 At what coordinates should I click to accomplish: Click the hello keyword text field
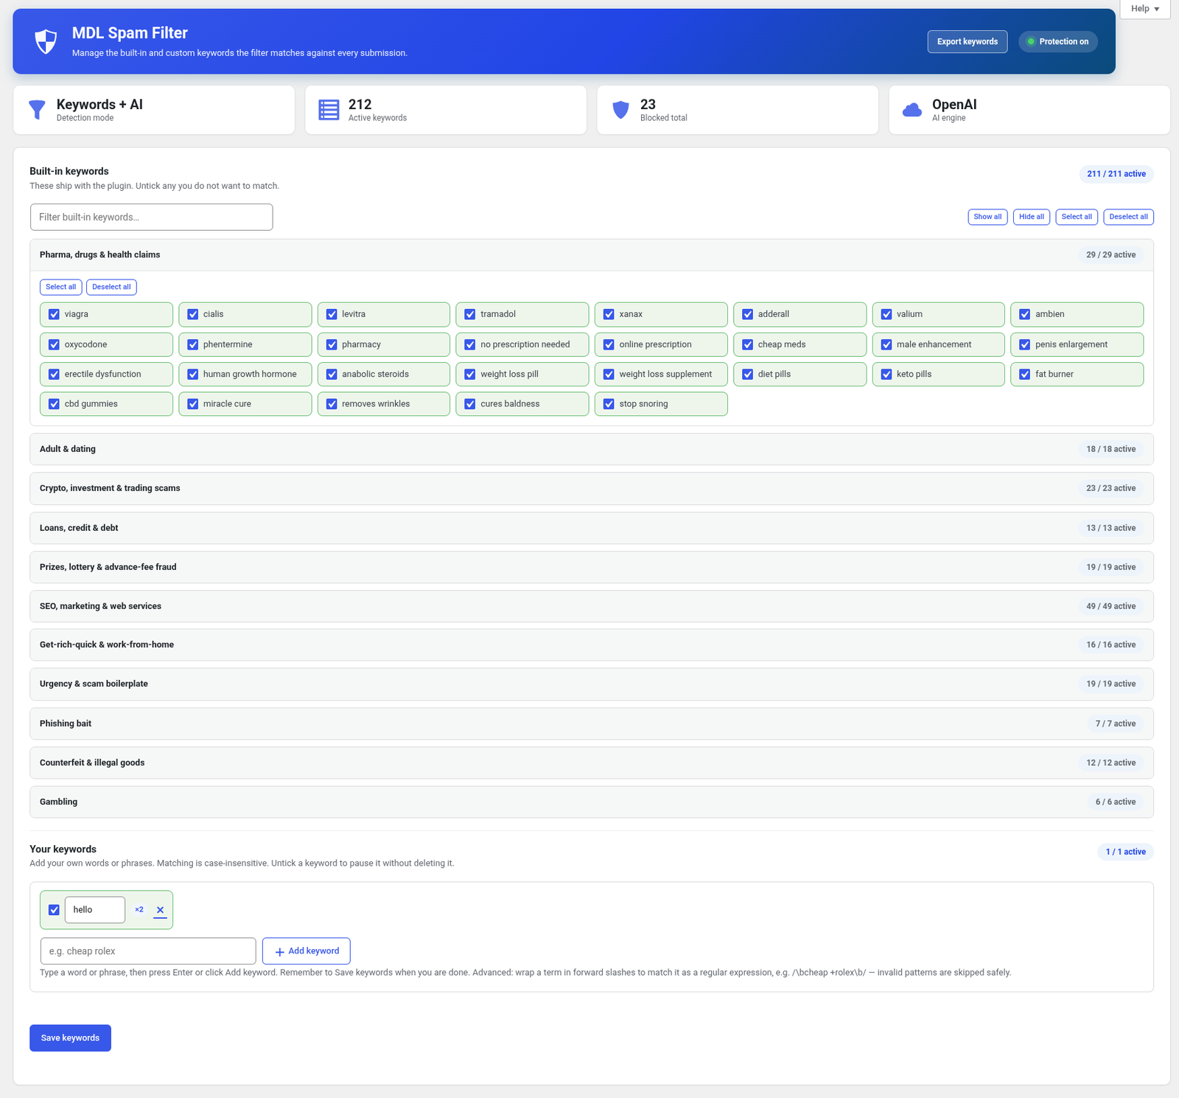click(95, 910)
